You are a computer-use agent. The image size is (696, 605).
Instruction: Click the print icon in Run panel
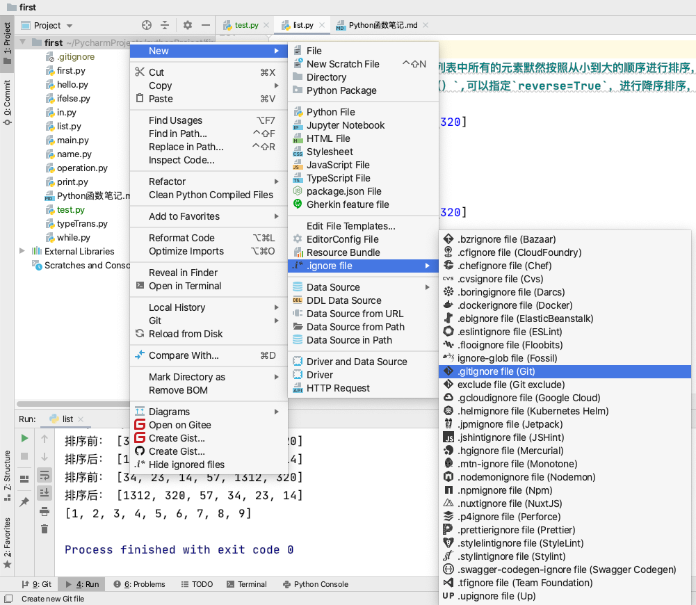click(44, 511)
